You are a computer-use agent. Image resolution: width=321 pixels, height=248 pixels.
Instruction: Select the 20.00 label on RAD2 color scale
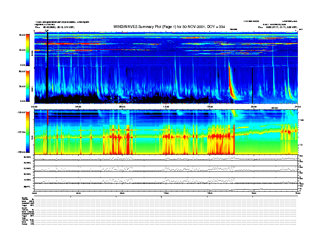point(22,50)
